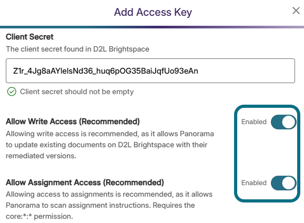Click 'The client secret found in D2L Brightspace' hint
Viewport: 304px width, 223px height.
[x=77, y=49]
